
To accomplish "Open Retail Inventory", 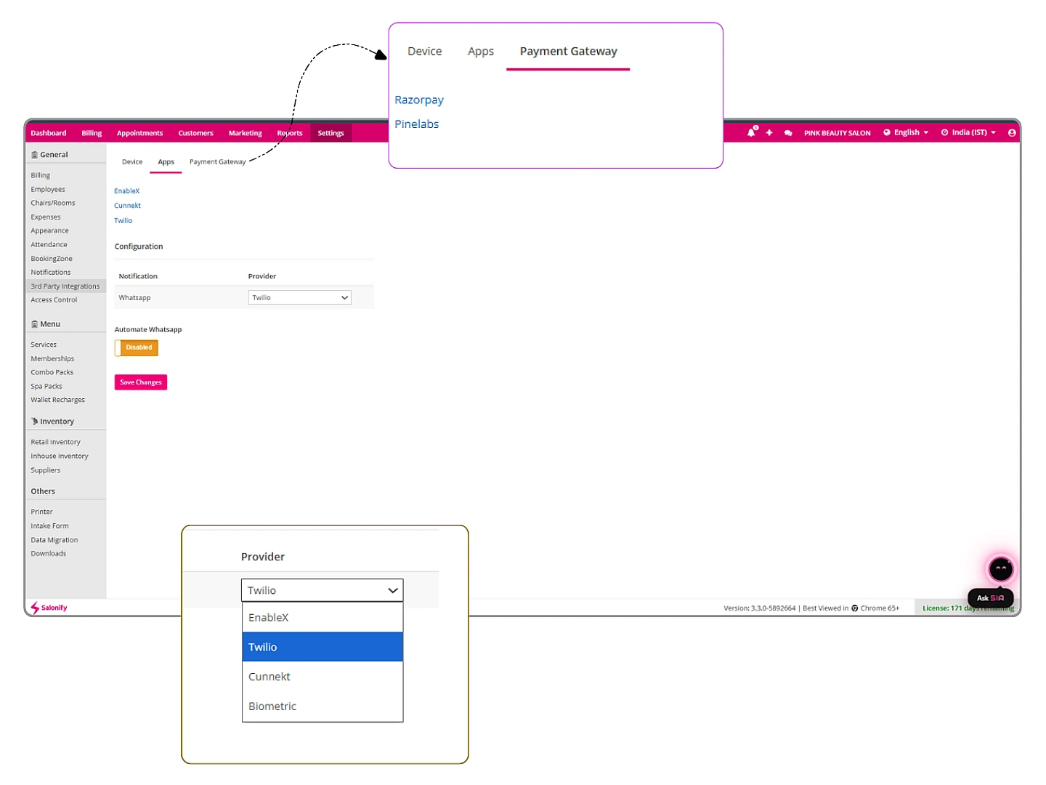I will pos(56,442).
